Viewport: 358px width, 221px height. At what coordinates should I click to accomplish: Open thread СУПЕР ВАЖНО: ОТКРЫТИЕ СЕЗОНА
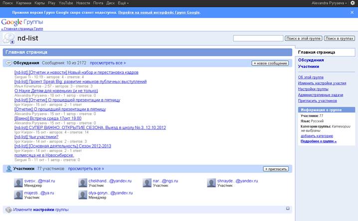coord(90,127)
